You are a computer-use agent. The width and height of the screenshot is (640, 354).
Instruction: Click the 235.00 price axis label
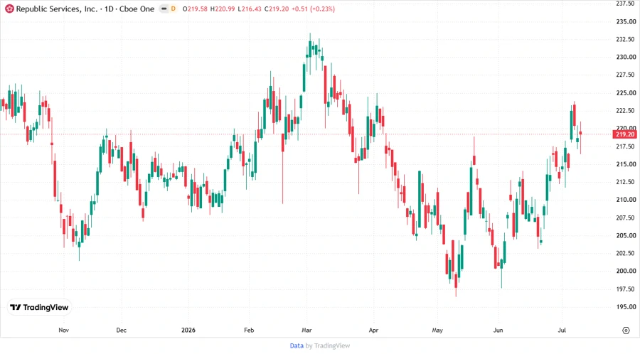point(626,21)
